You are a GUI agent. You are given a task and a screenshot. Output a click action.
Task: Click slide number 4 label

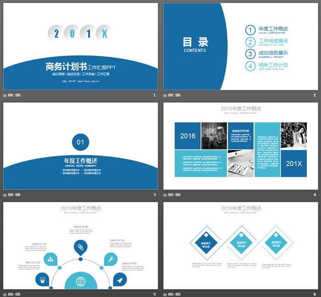click(x=315, y=195)
